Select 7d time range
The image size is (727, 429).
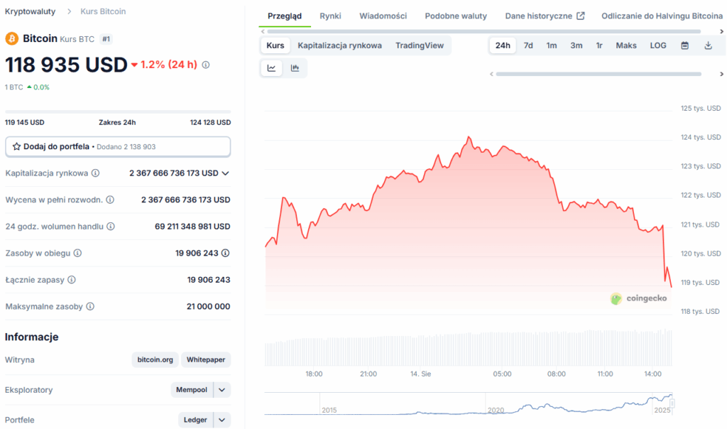click(x=528, y=45)
